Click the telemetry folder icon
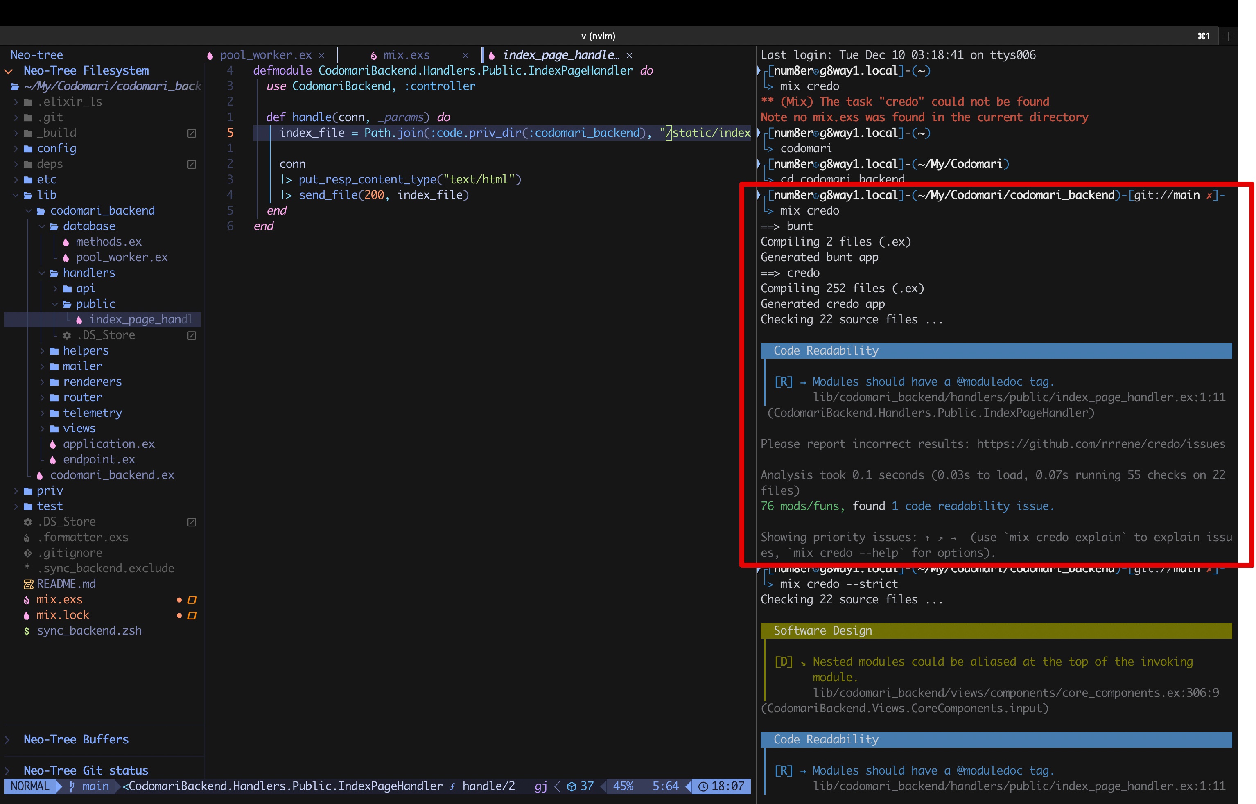This screenshot has height=804, width=1256. (54, 413)
